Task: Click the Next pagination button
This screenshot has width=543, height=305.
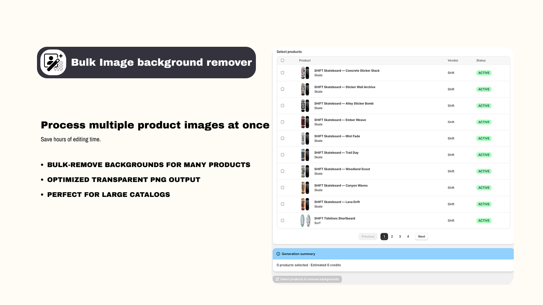Action: (422, 236)
